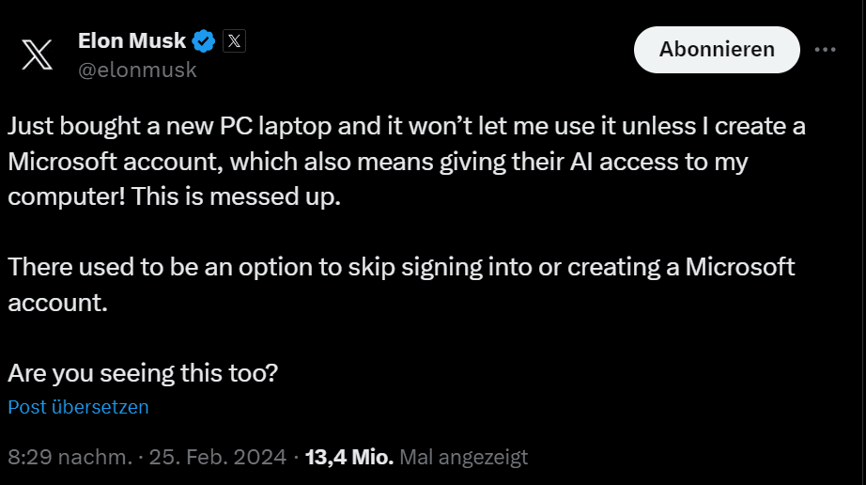
Task: Click the line starting Just bought a new PC
Action: coord(407,127)
